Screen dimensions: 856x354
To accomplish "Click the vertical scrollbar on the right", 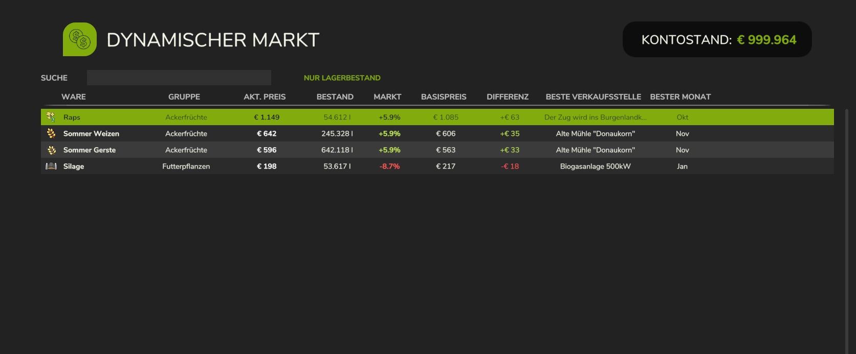I will (847, 230).
